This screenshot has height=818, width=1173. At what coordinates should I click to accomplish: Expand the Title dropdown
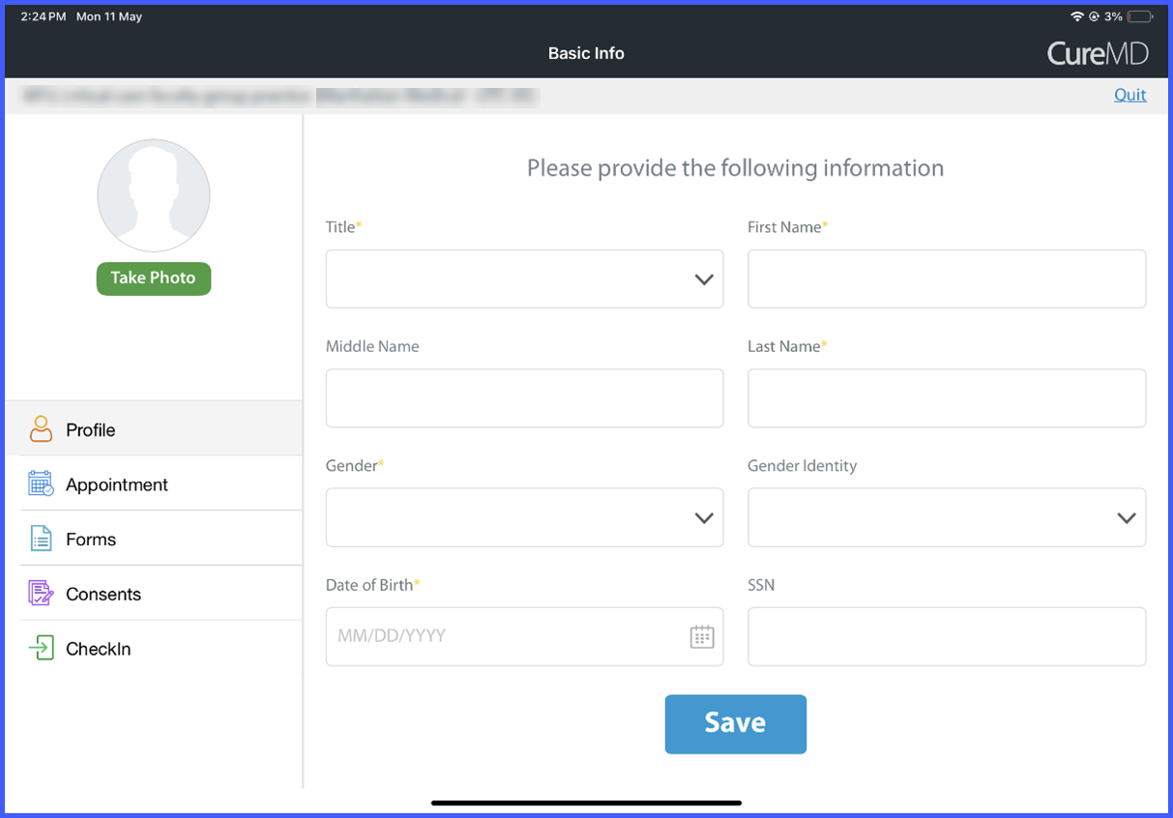click(524, 279)
